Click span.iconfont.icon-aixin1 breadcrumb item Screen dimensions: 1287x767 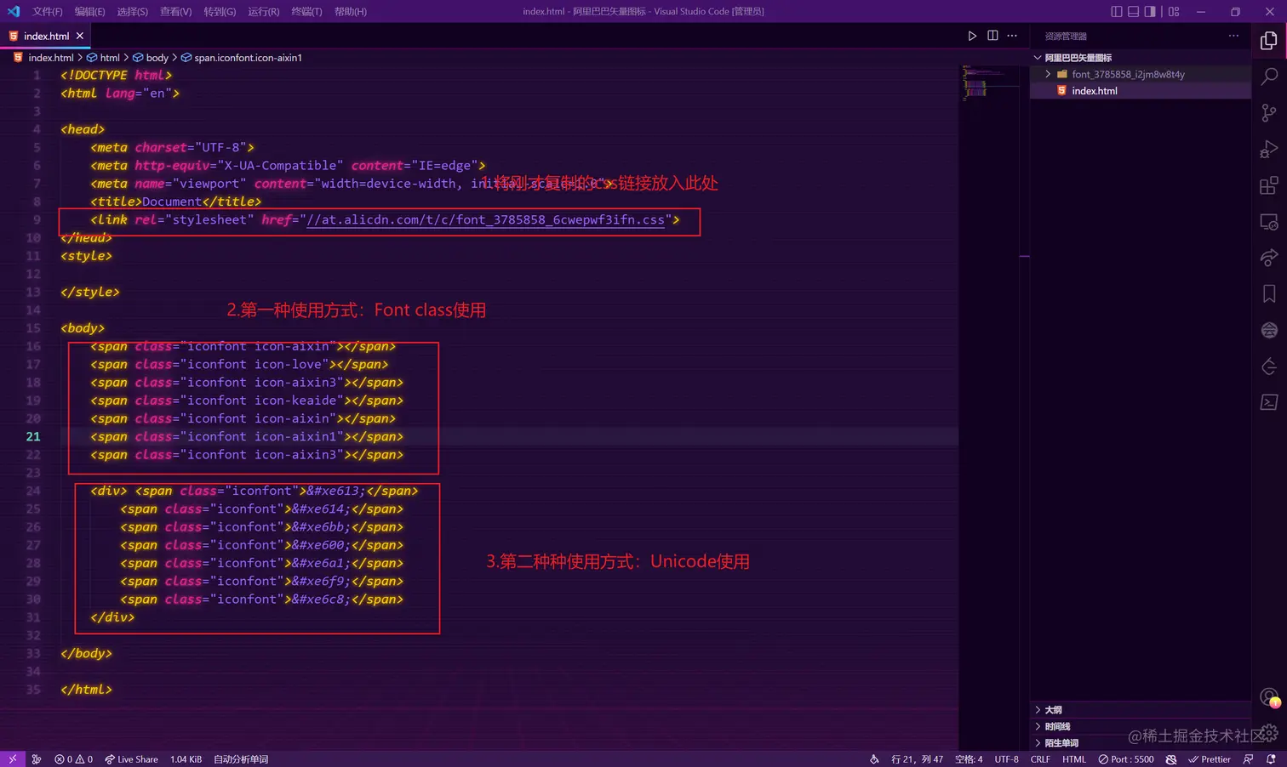[x=248, y=58]
